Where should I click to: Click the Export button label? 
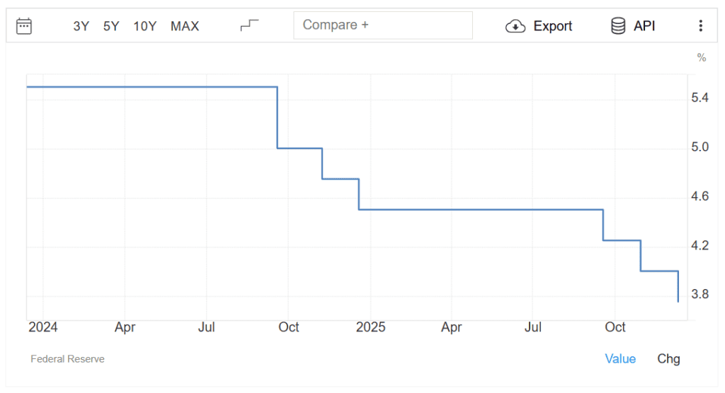pyautogui.click(x=552, y=26)
